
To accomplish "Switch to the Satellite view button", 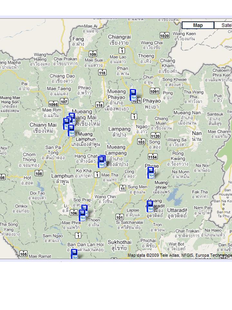I will tap(223, 25).
